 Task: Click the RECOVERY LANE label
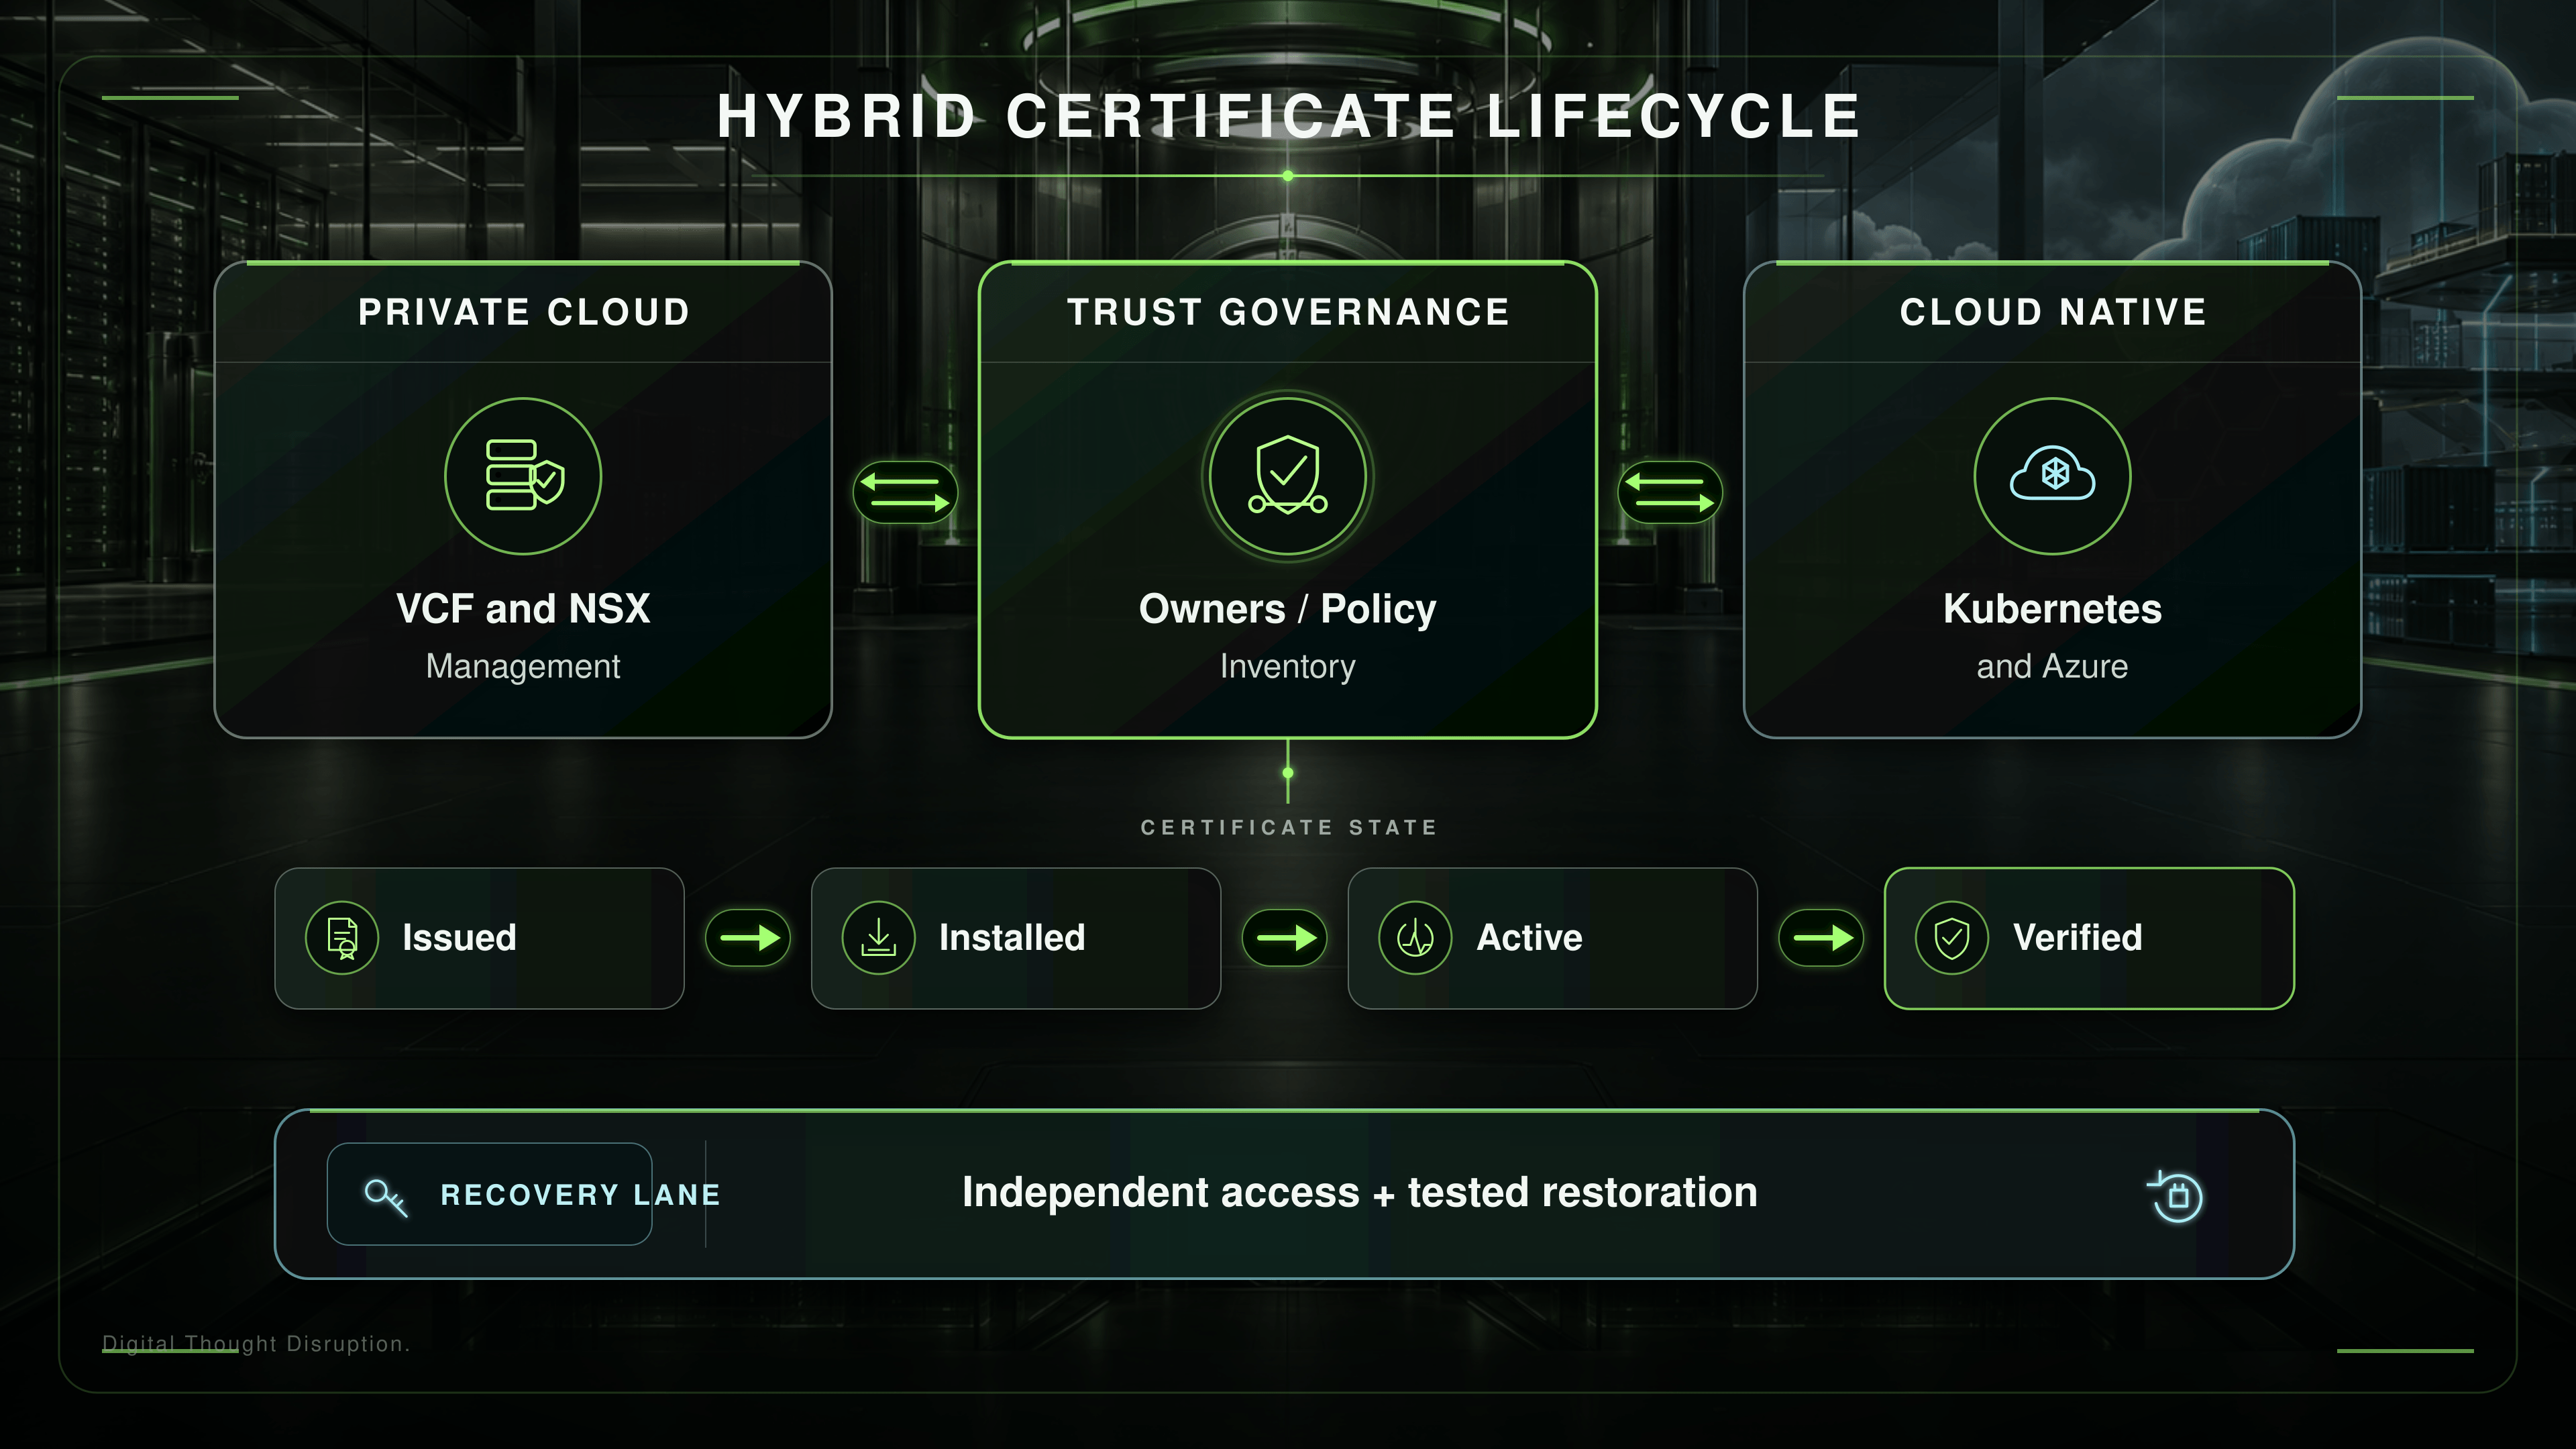580,1195
